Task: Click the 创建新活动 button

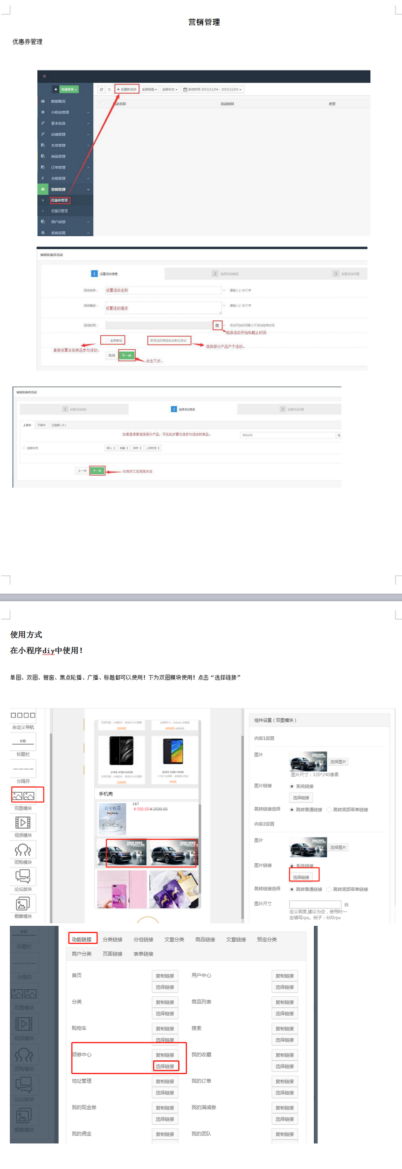Action: (x=127, y=89)
